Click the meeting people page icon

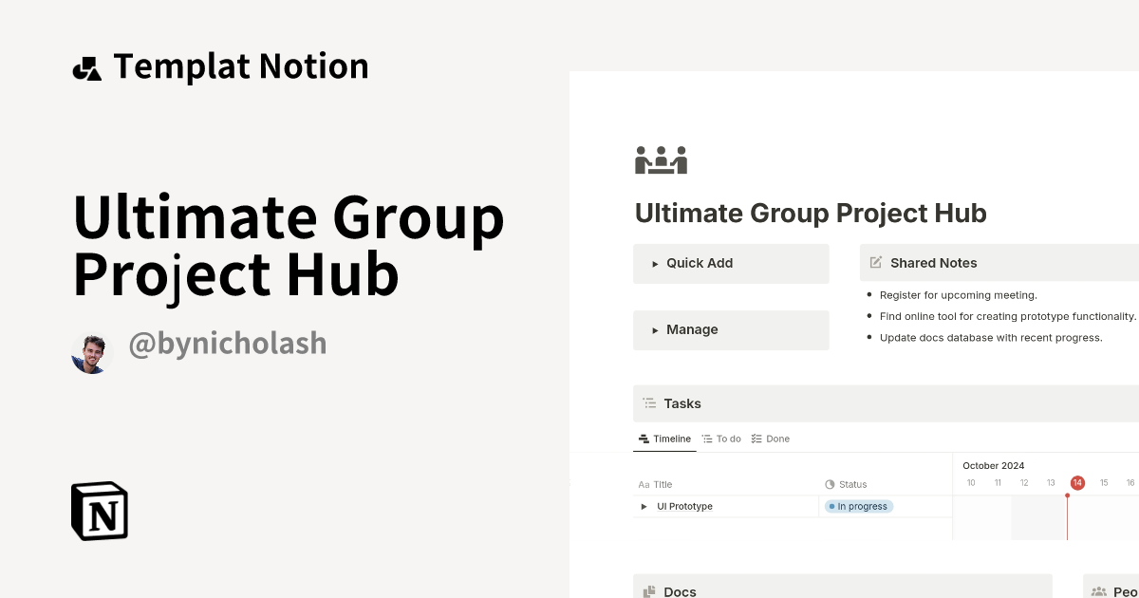click(661, 159)
